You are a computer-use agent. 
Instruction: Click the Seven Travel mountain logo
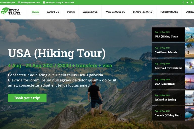click(11, 11)
